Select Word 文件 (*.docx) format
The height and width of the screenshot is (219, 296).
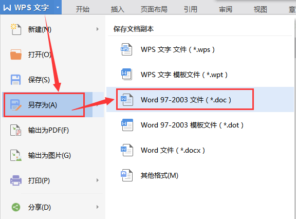[200, 150]
